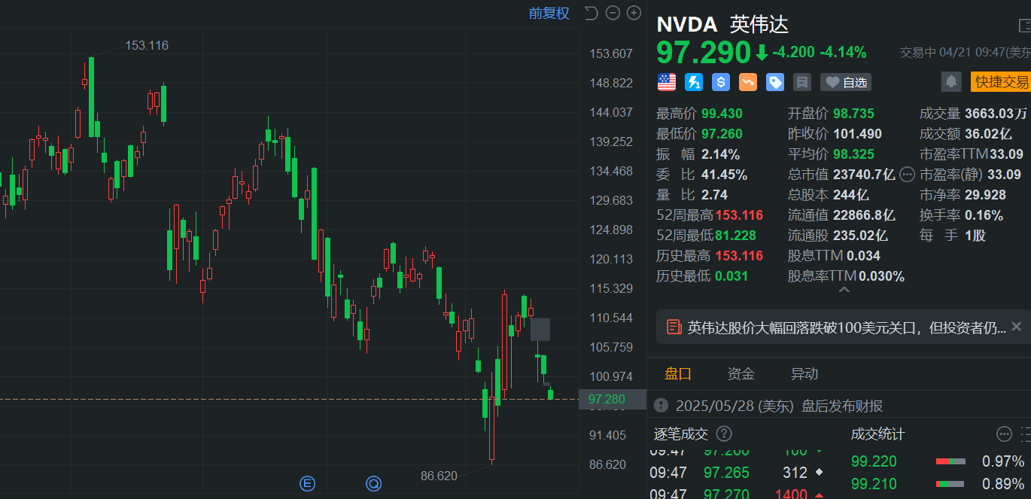1031x499 pixels.
Task: Click the 市盈率TTM value 33.09
Action: click(1006, 154)
